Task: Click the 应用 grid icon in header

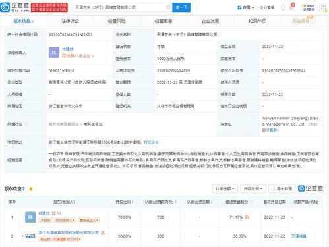Action: pos(239,7)
